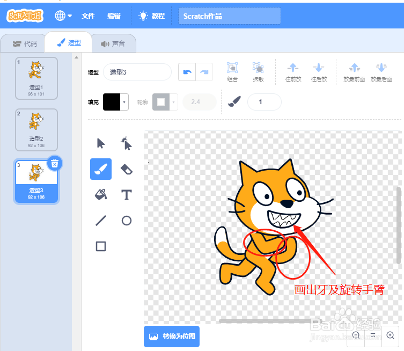Viewport: 404px width, 351px height.
Task: Click the Scratch logo
Action: [x=25, y=16]
